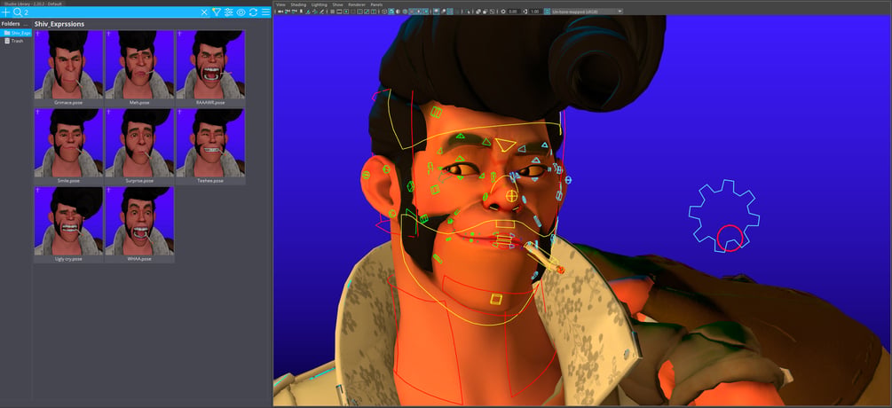Select the Shiv_Exprs folder in the sidebar
Image resolution: width=892 pixels, height=408 pixels.
click(16, 33)
